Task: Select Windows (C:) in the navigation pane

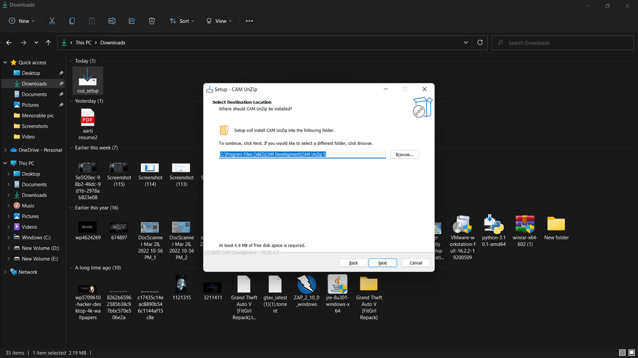Action: [36, 238]
